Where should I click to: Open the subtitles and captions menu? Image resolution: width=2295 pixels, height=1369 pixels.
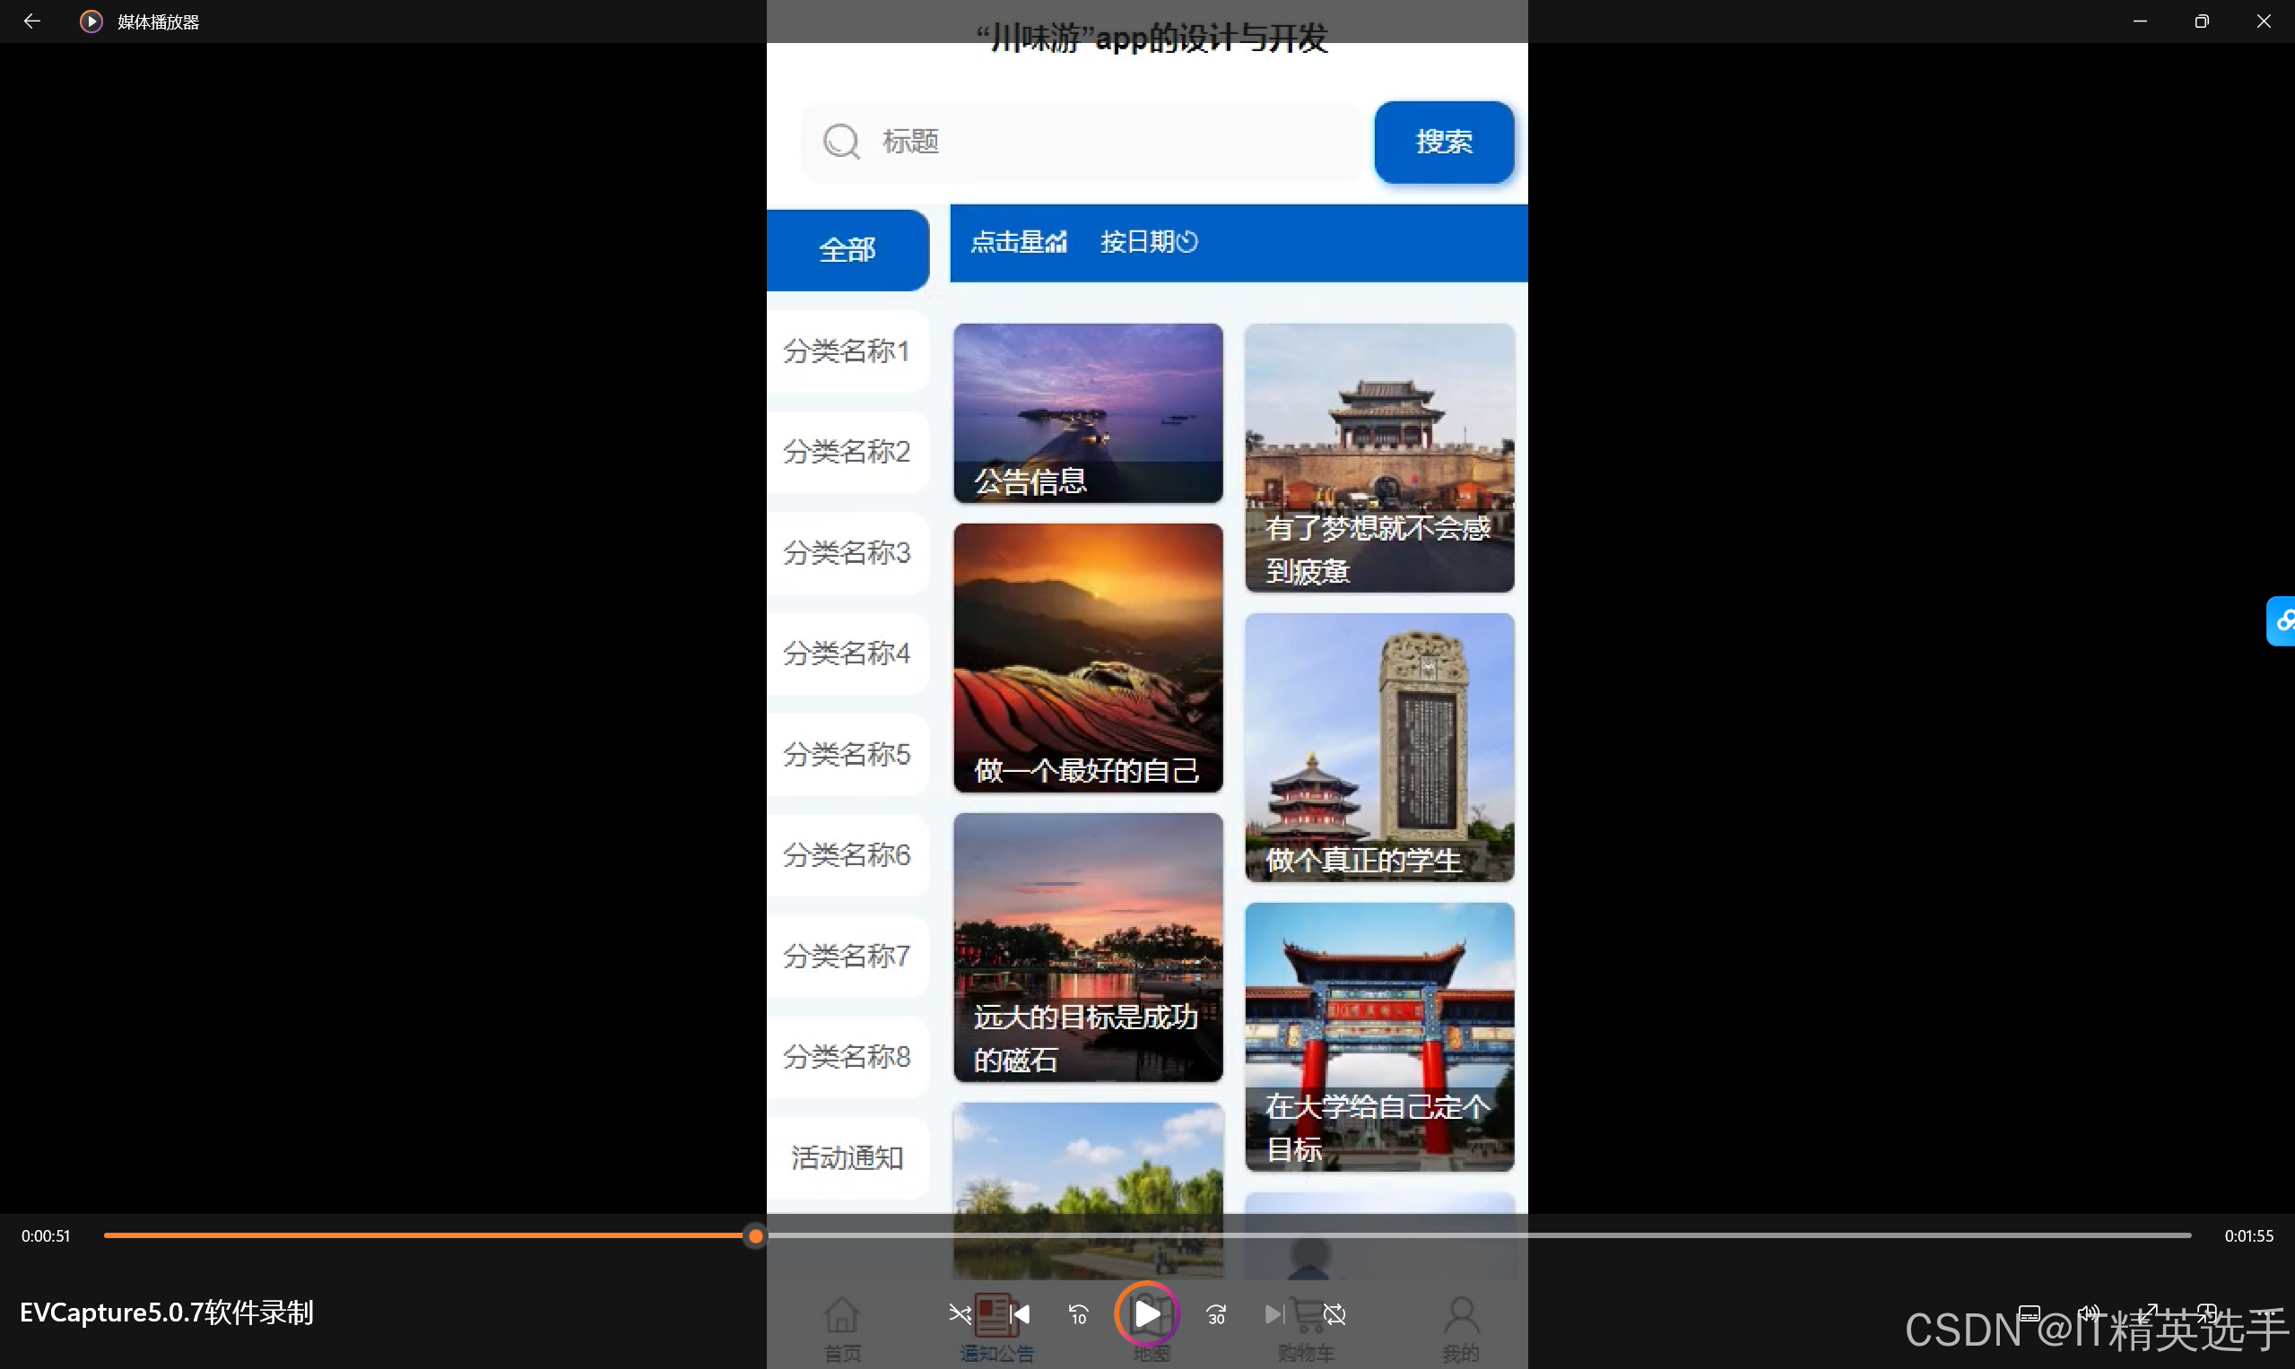click(2030, 1313)
